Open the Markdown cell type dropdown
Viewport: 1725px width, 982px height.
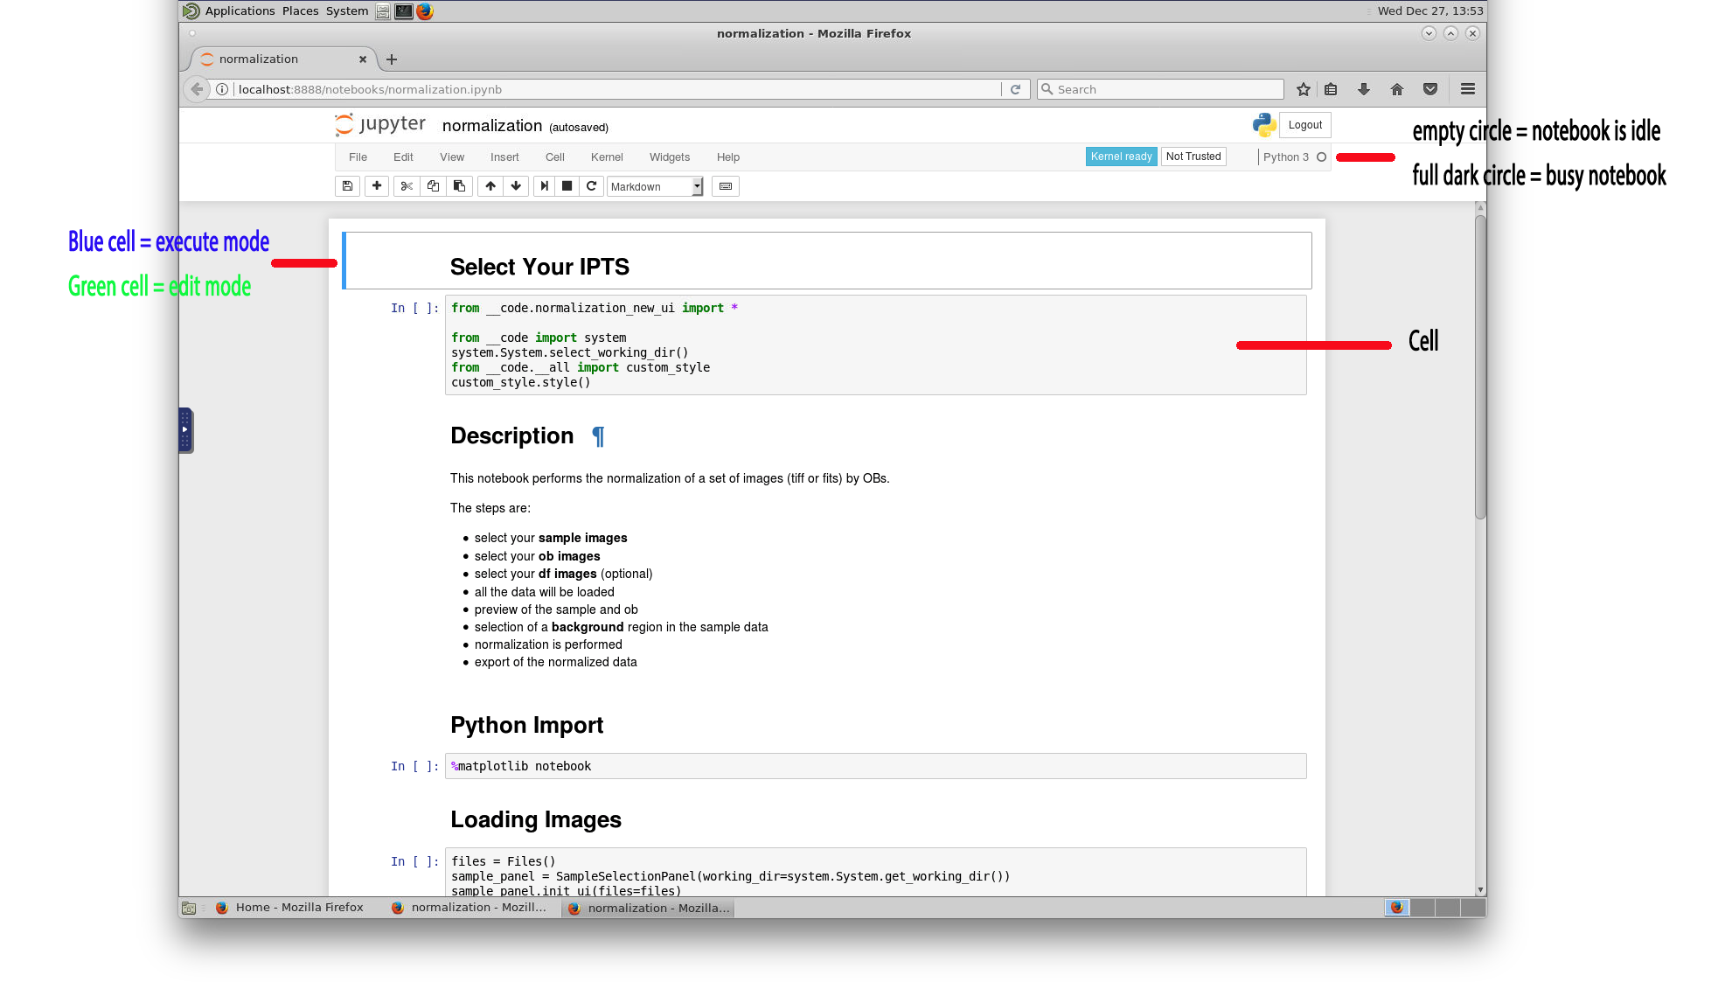click(x=655, y=187)
